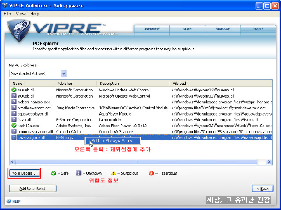Image resolution: width=281 pixels, height=210 pixels.
Task: Sort by the File path column header
Action: tap(220, 84)
